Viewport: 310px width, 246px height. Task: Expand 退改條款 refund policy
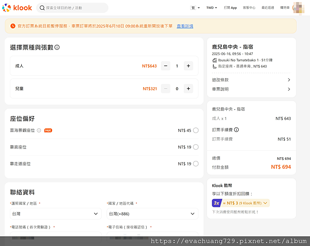coord(251,80)
